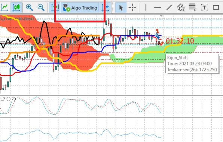Activate the crosshair tool
The height and width of the screenshot is (142, 223).
point(132,7)
